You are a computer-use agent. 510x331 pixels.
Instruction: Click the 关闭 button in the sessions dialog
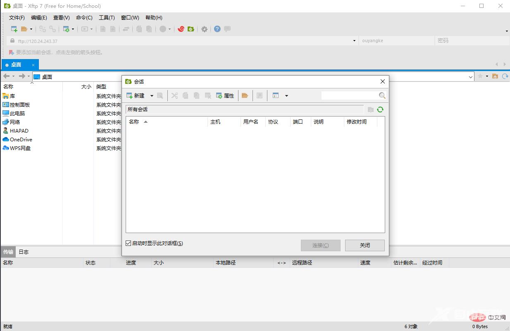tap(365, 245)
